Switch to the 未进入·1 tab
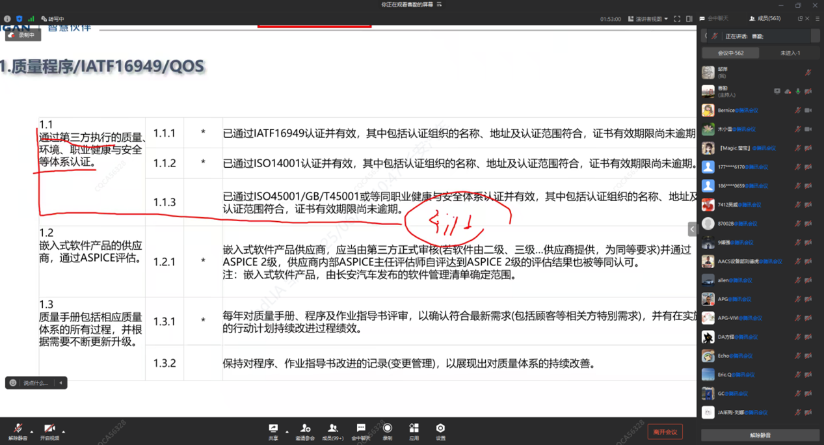824x445 pixels. pyautogui.click(x=790, y=53)
